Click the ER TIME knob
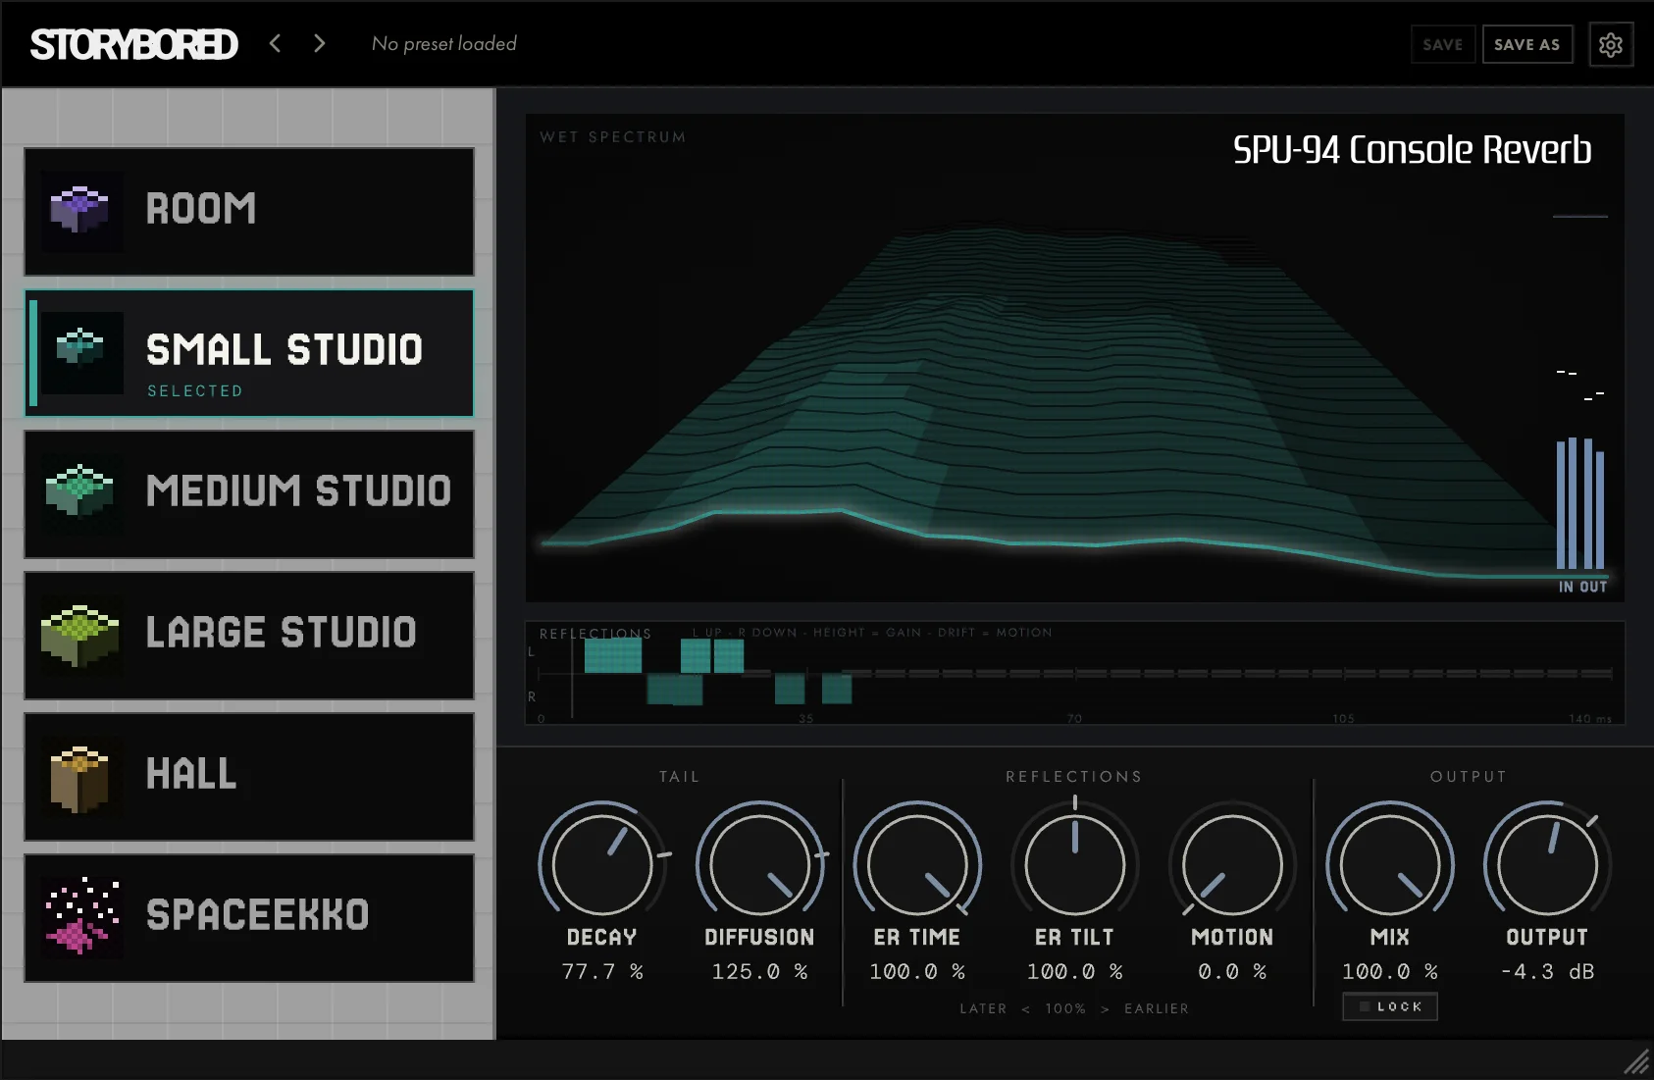1654x1080 pixels. point(917,865)
